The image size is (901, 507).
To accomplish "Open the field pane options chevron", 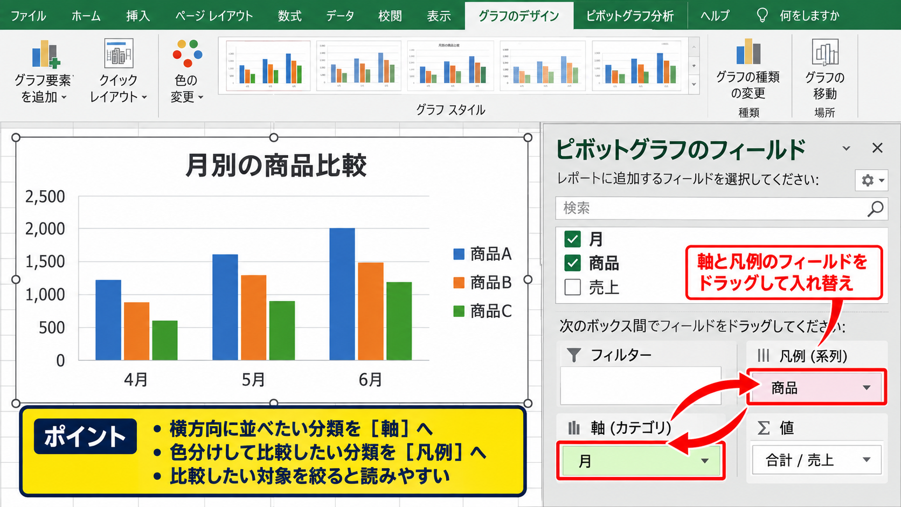I will [847, 148].
